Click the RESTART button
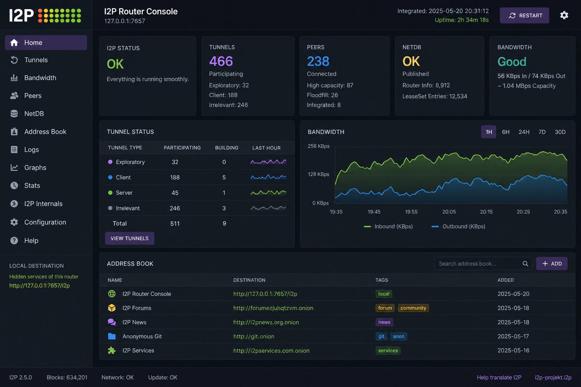The height and width of the screenshot is (387, 581). coord(524,15)
